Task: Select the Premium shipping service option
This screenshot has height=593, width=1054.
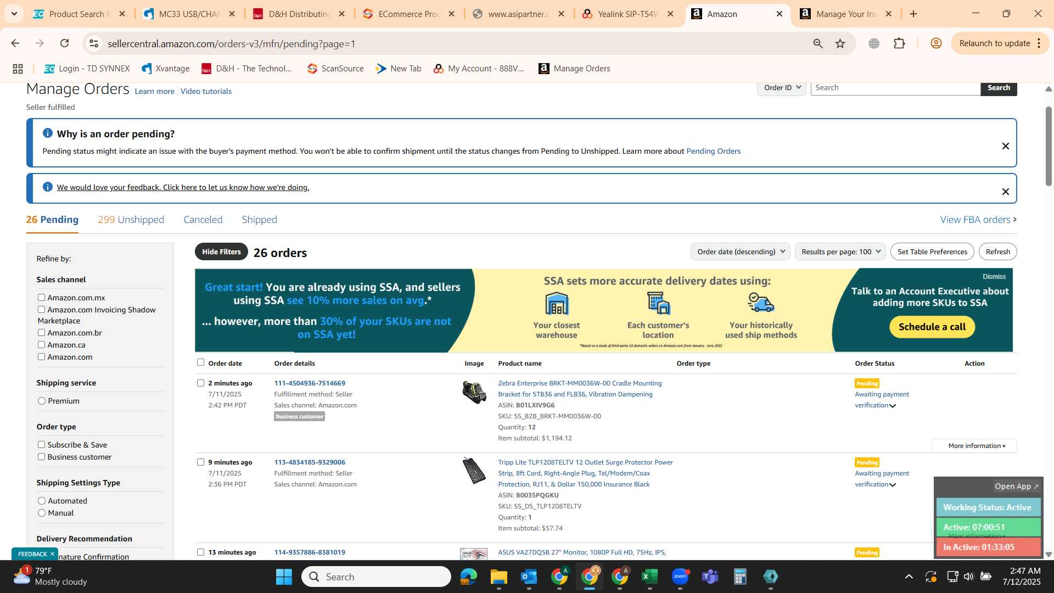Action: [x=41, y=401]
